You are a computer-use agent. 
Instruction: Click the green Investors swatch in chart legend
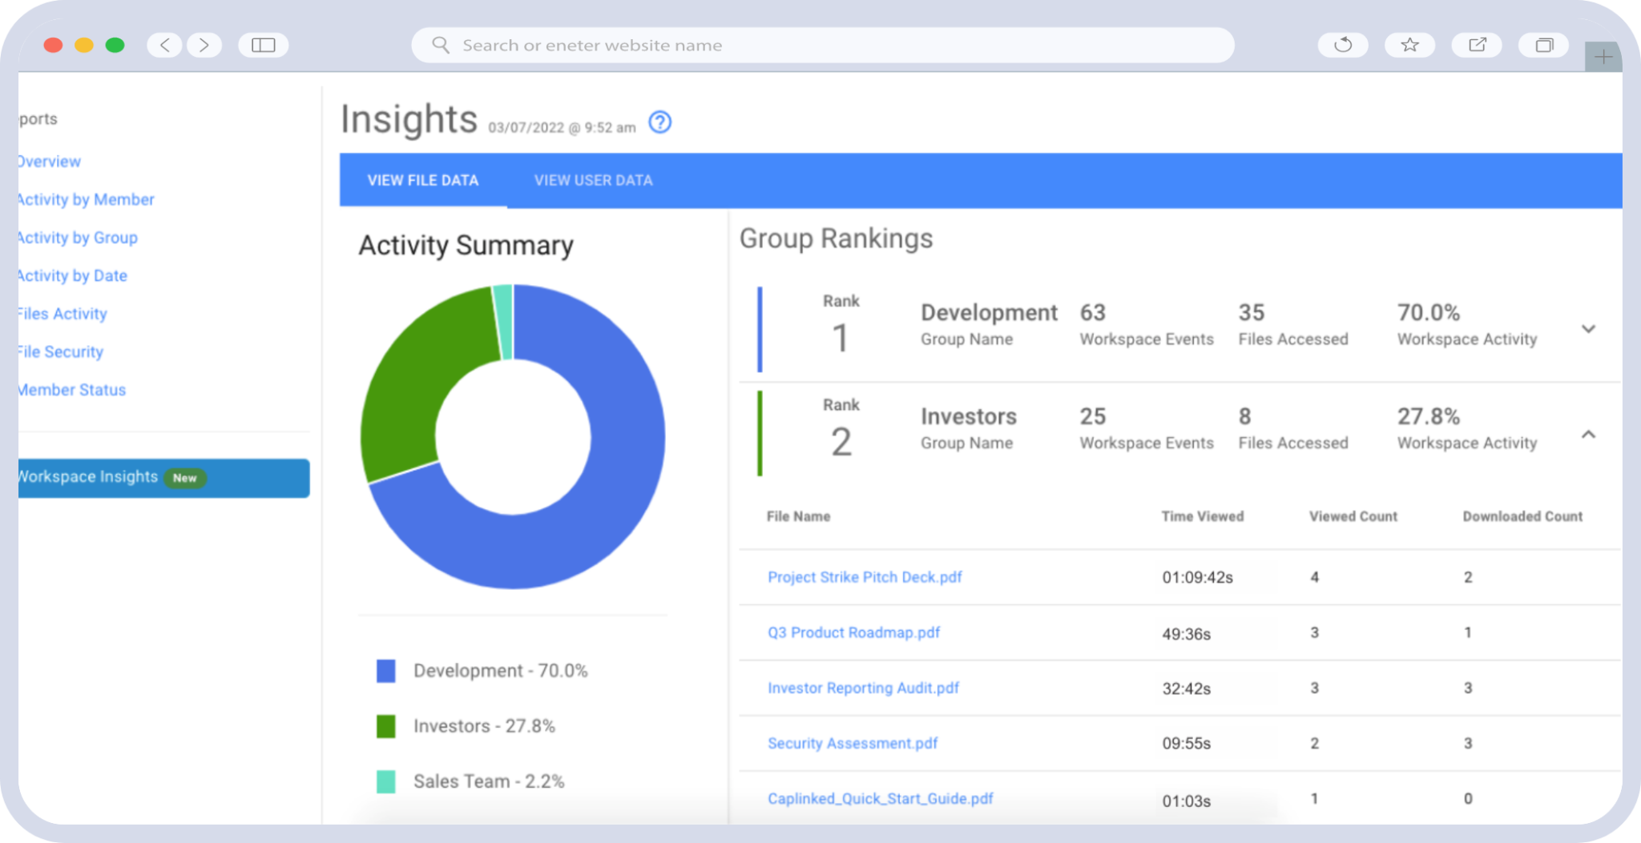point(387,726)
